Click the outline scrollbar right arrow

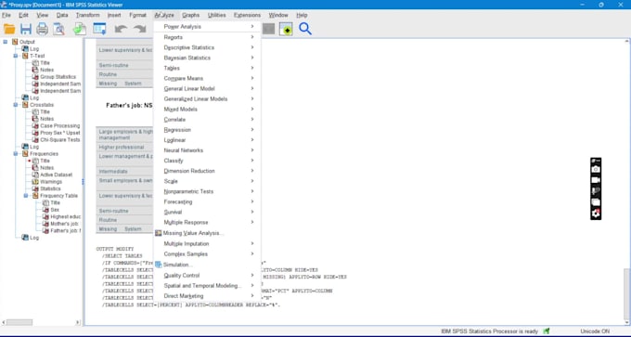78,322
